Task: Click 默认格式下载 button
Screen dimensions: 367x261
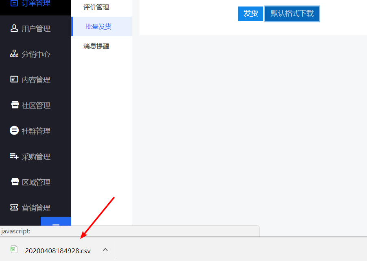Action: coord(292,13)
